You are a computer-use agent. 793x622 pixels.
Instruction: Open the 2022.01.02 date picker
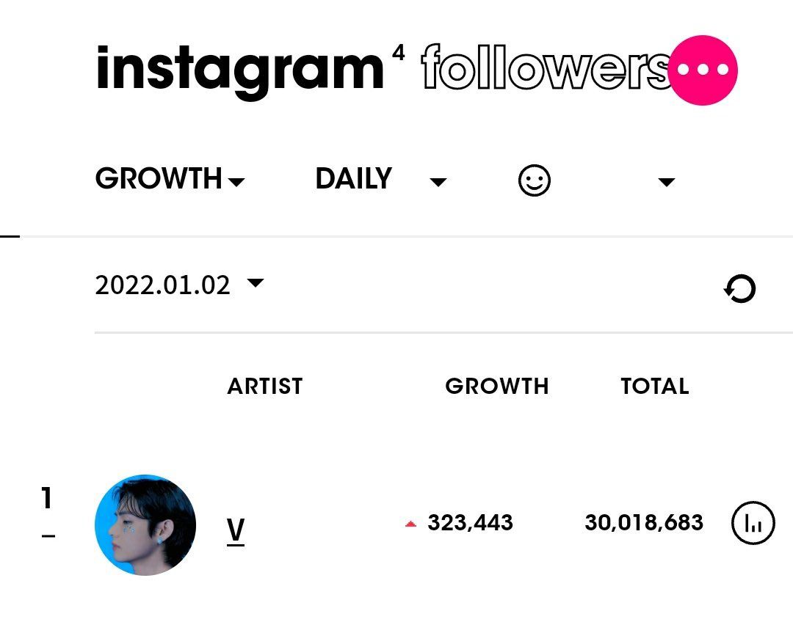click(x=176, y=284)
